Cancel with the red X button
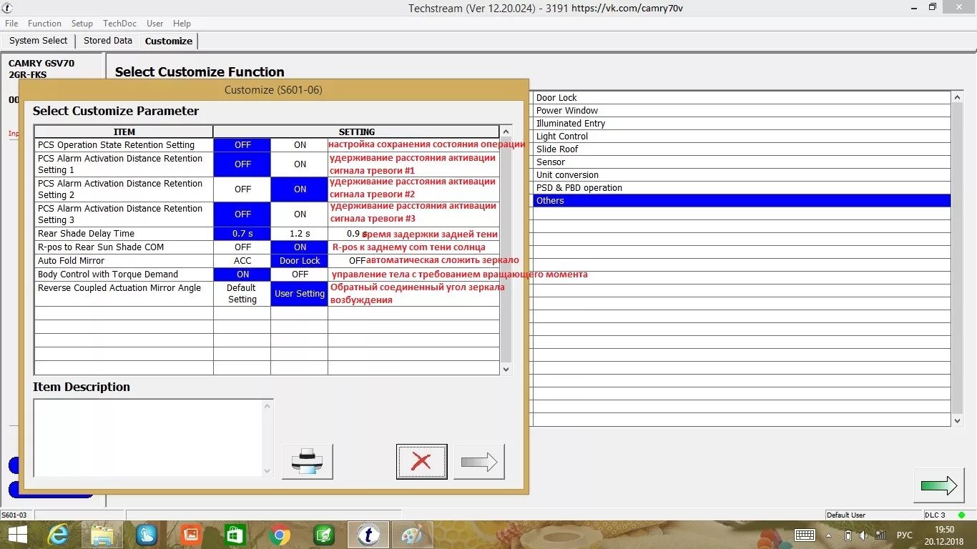977x549 pixels. (x=421, y=461)
